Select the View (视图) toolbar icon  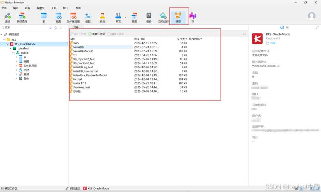pos(58,18)
